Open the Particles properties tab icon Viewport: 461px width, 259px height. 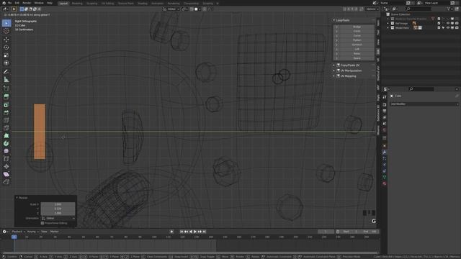384,158
